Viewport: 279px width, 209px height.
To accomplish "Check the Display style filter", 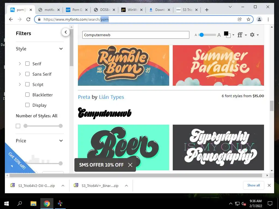I will coord(28,105).
